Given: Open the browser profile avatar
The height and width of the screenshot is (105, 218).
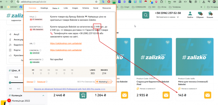Looking at the screenshot, I should tap(214, 2).
